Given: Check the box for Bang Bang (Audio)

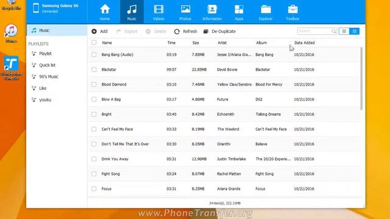Looking at the screenshot, I should point(94,55).
